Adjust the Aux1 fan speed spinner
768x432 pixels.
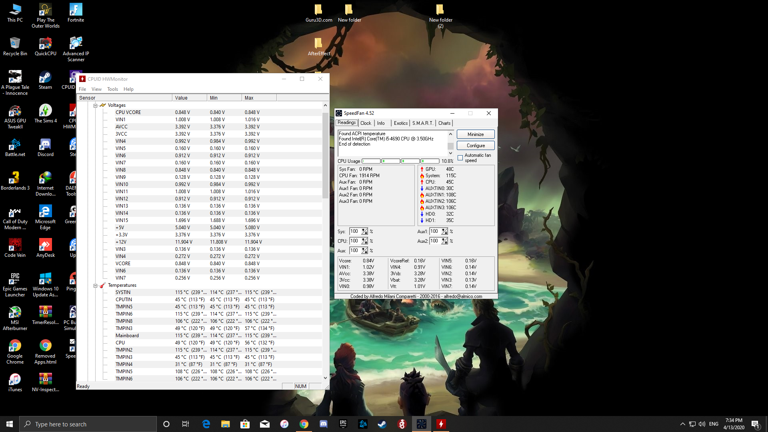(x=444, y=232)
